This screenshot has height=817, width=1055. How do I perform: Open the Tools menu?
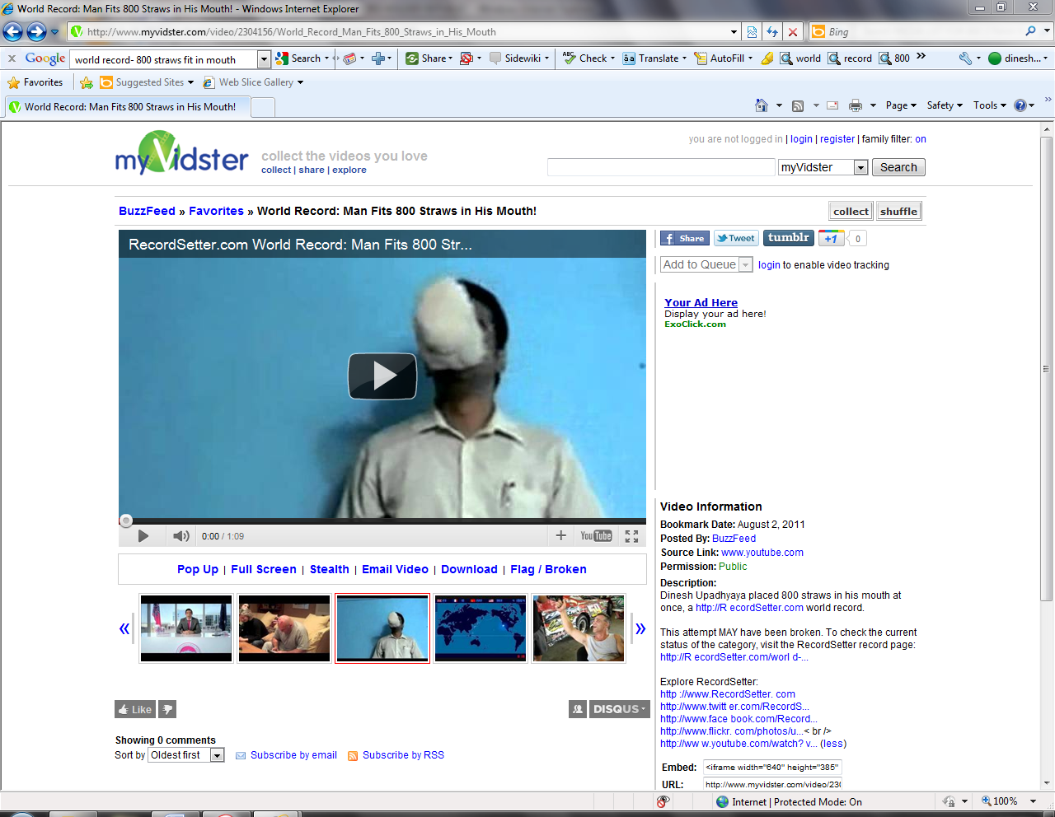[x=989, y=105]
